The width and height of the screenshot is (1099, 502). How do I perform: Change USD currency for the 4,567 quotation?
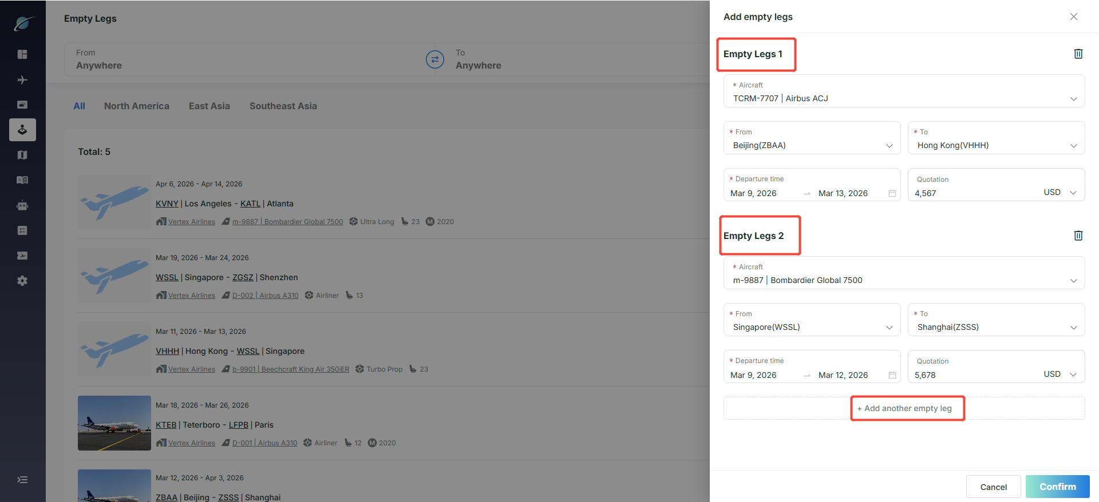(x=1061, y=193)
